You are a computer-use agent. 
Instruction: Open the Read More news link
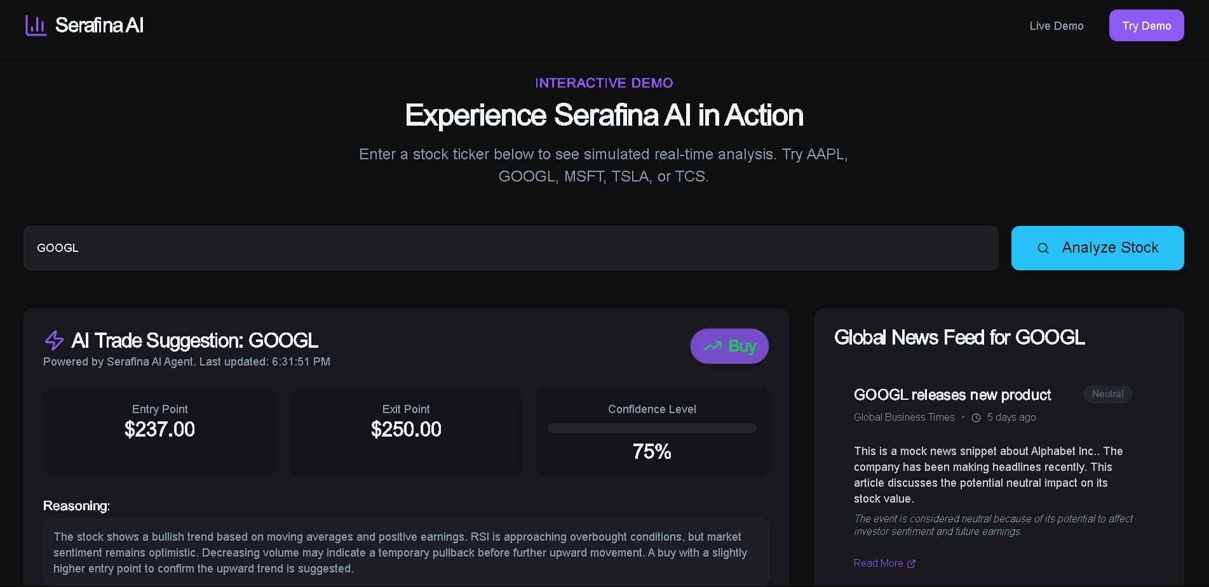click(878, 564)
